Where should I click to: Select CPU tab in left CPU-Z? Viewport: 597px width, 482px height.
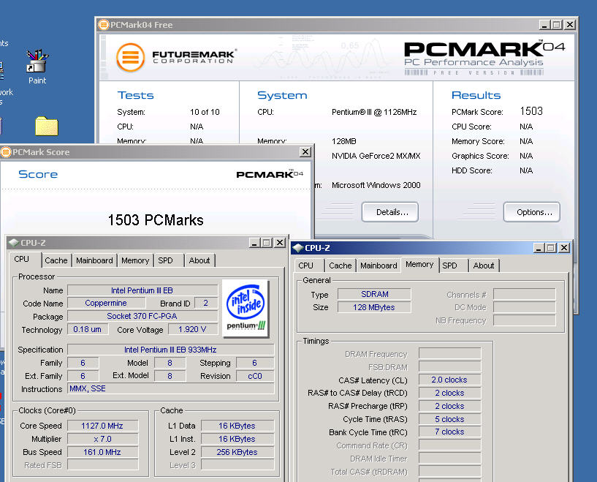coord(22,259)
